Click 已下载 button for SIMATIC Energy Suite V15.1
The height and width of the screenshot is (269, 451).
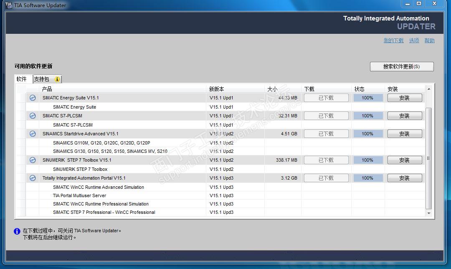click(x=326, y=98)
